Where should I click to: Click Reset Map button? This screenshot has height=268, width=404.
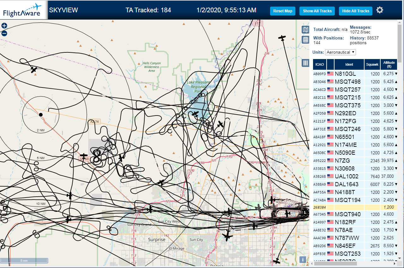point(283,11)
